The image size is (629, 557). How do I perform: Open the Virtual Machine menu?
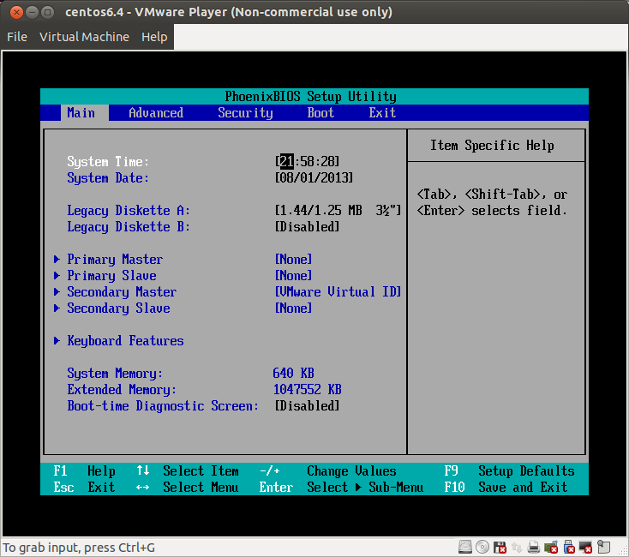(84, 37)
